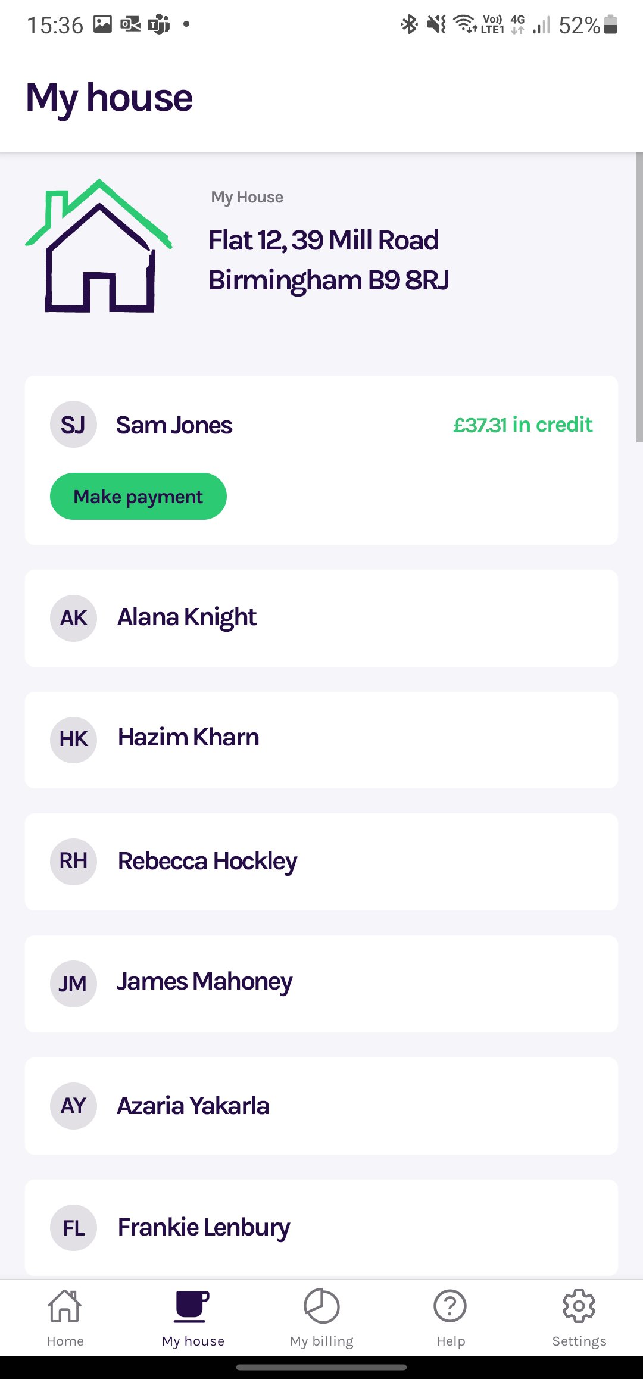Viewport: 643px width, 1379px height.
Task: Tap the Help question mark icon
Action: click(450, 1306)
